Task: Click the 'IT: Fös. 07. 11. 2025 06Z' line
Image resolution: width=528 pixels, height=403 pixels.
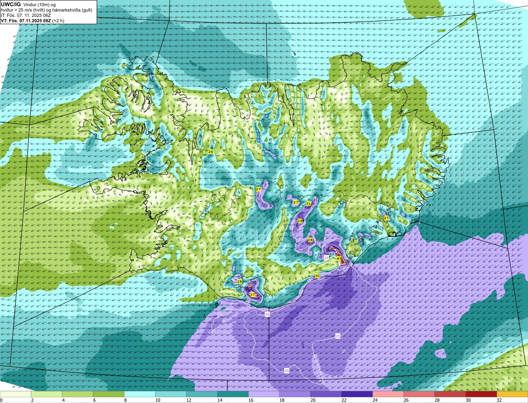Action: [26, 15]
